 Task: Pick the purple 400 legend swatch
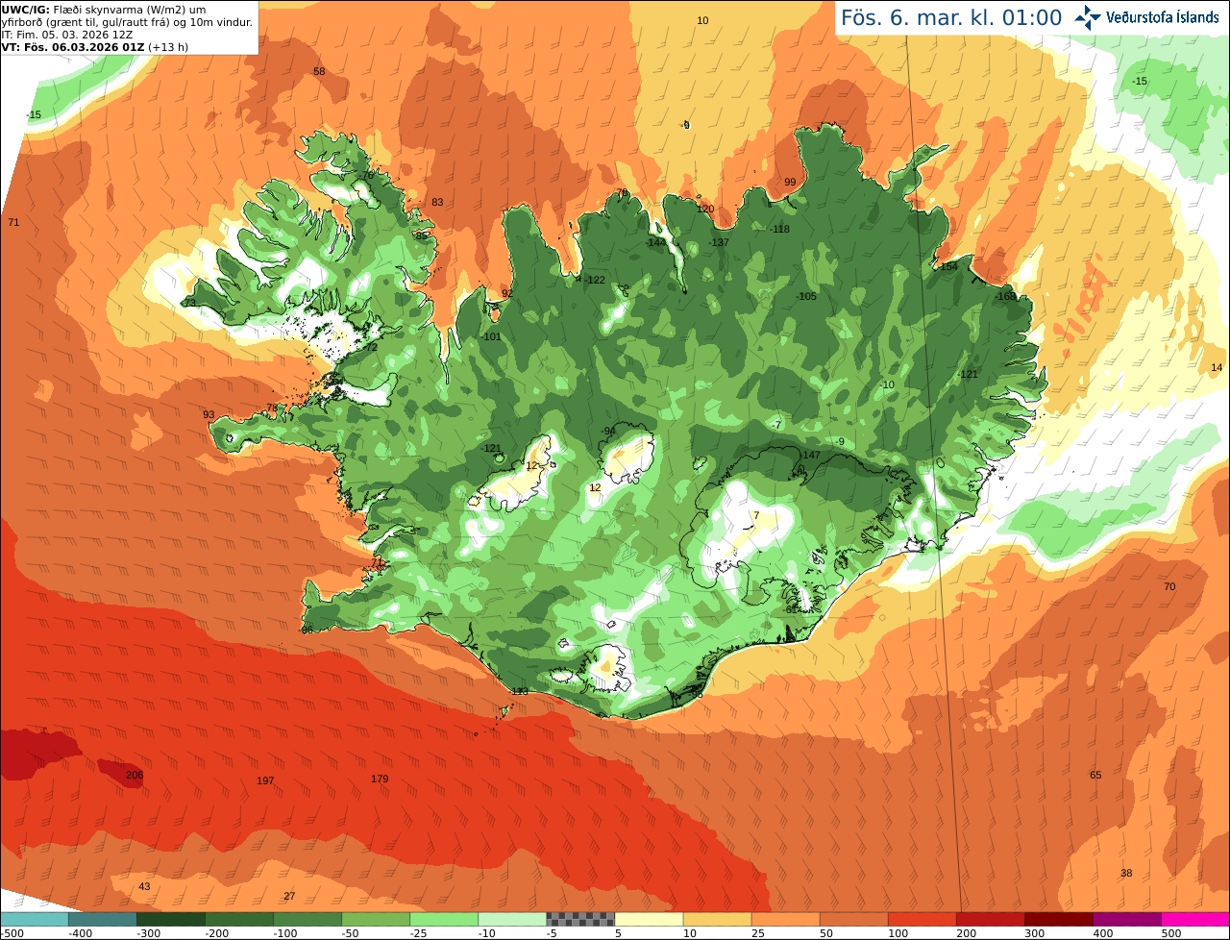pyautogui.click(x=1126, y=919)
